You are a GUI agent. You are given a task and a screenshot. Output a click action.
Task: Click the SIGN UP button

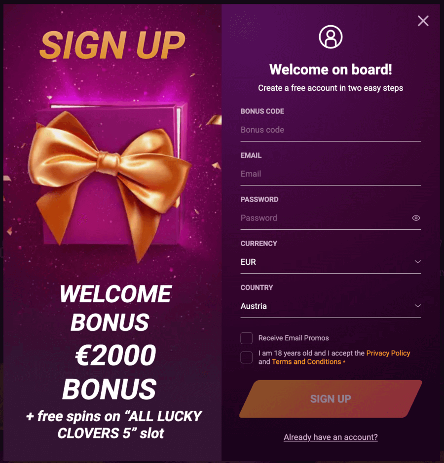[331, 399]
